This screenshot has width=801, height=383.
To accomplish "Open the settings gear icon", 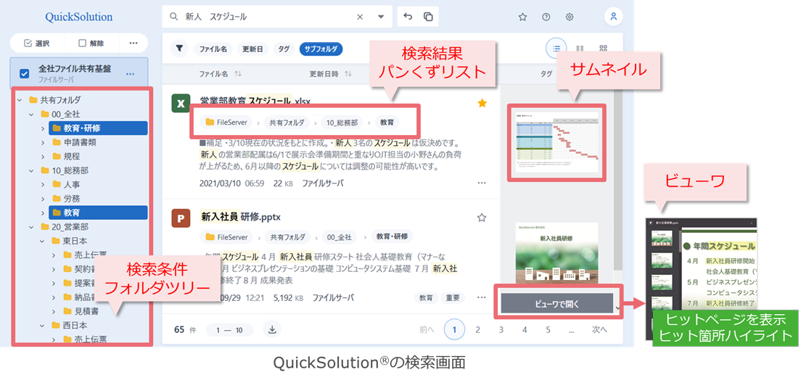I will click(570, 17).
